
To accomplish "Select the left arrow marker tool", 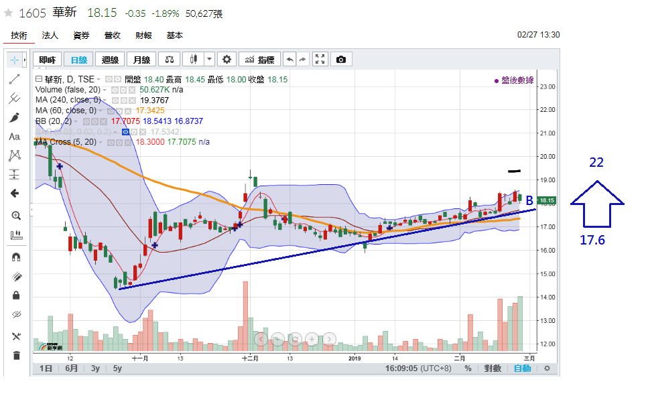I will [15, 193].
